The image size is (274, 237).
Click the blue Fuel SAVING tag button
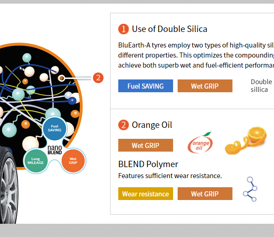(146, 86)
